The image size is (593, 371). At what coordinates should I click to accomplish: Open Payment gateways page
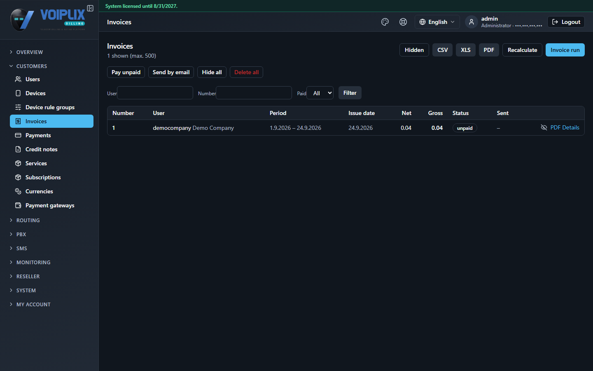[51, 205]
